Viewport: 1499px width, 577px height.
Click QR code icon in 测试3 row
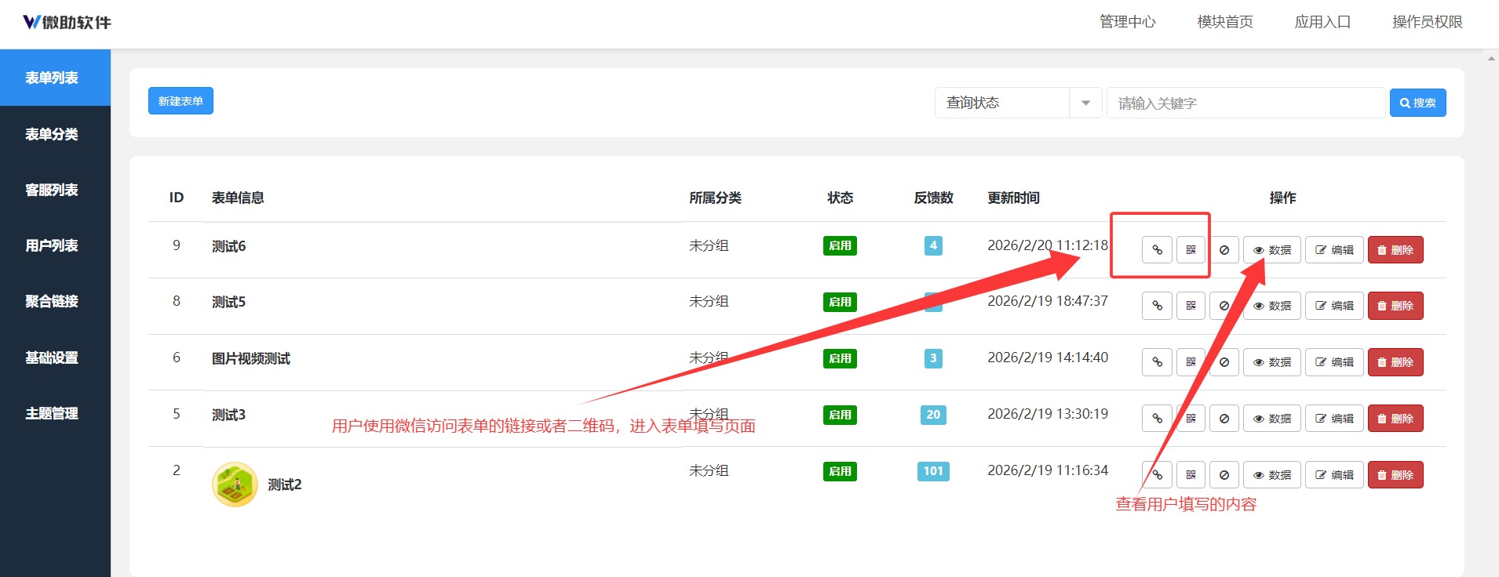click(x=1191, y=419)
